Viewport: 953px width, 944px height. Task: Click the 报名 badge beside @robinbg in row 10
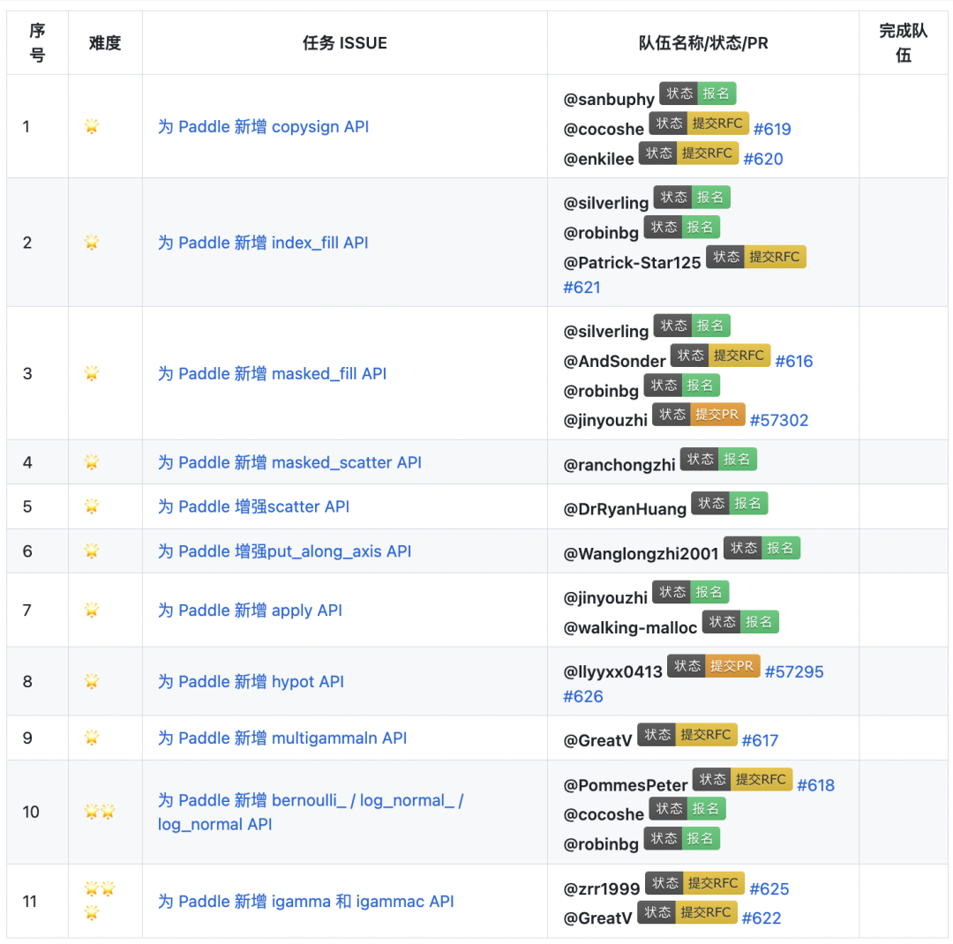coord(682,839)
